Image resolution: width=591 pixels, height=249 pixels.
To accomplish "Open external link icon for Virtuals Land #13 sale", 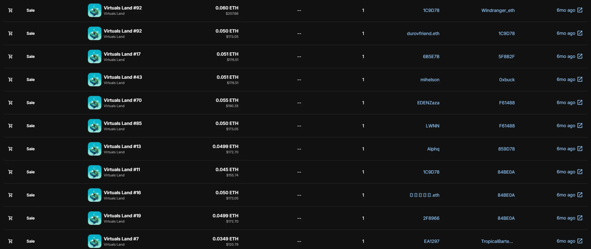I will pos(580,149).
